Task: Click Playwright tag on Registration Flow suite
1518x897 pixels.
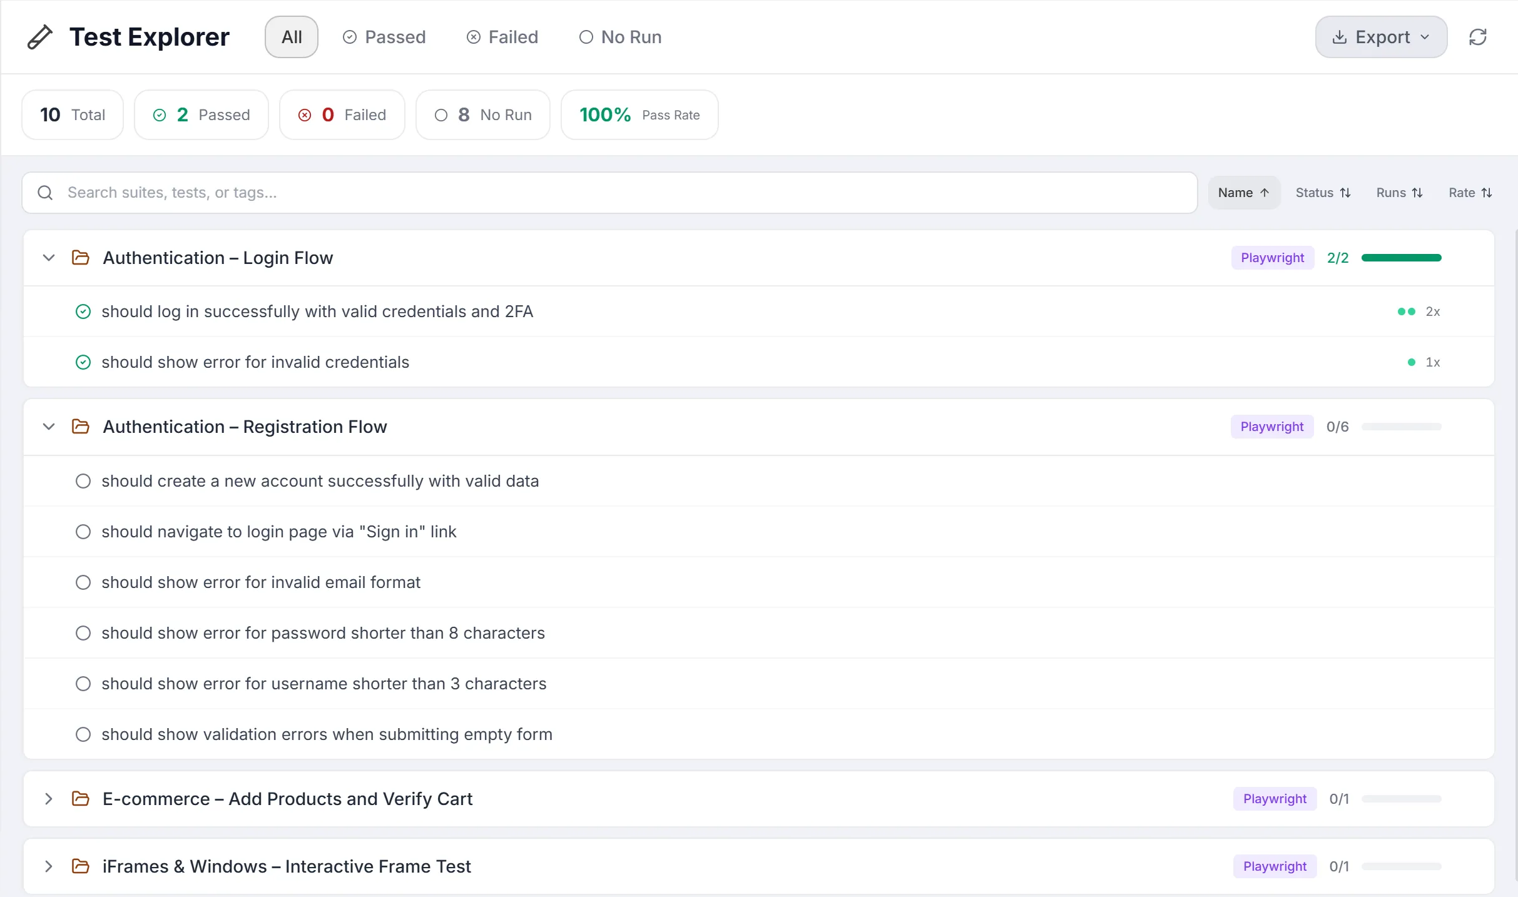Action: [1272, 427]
